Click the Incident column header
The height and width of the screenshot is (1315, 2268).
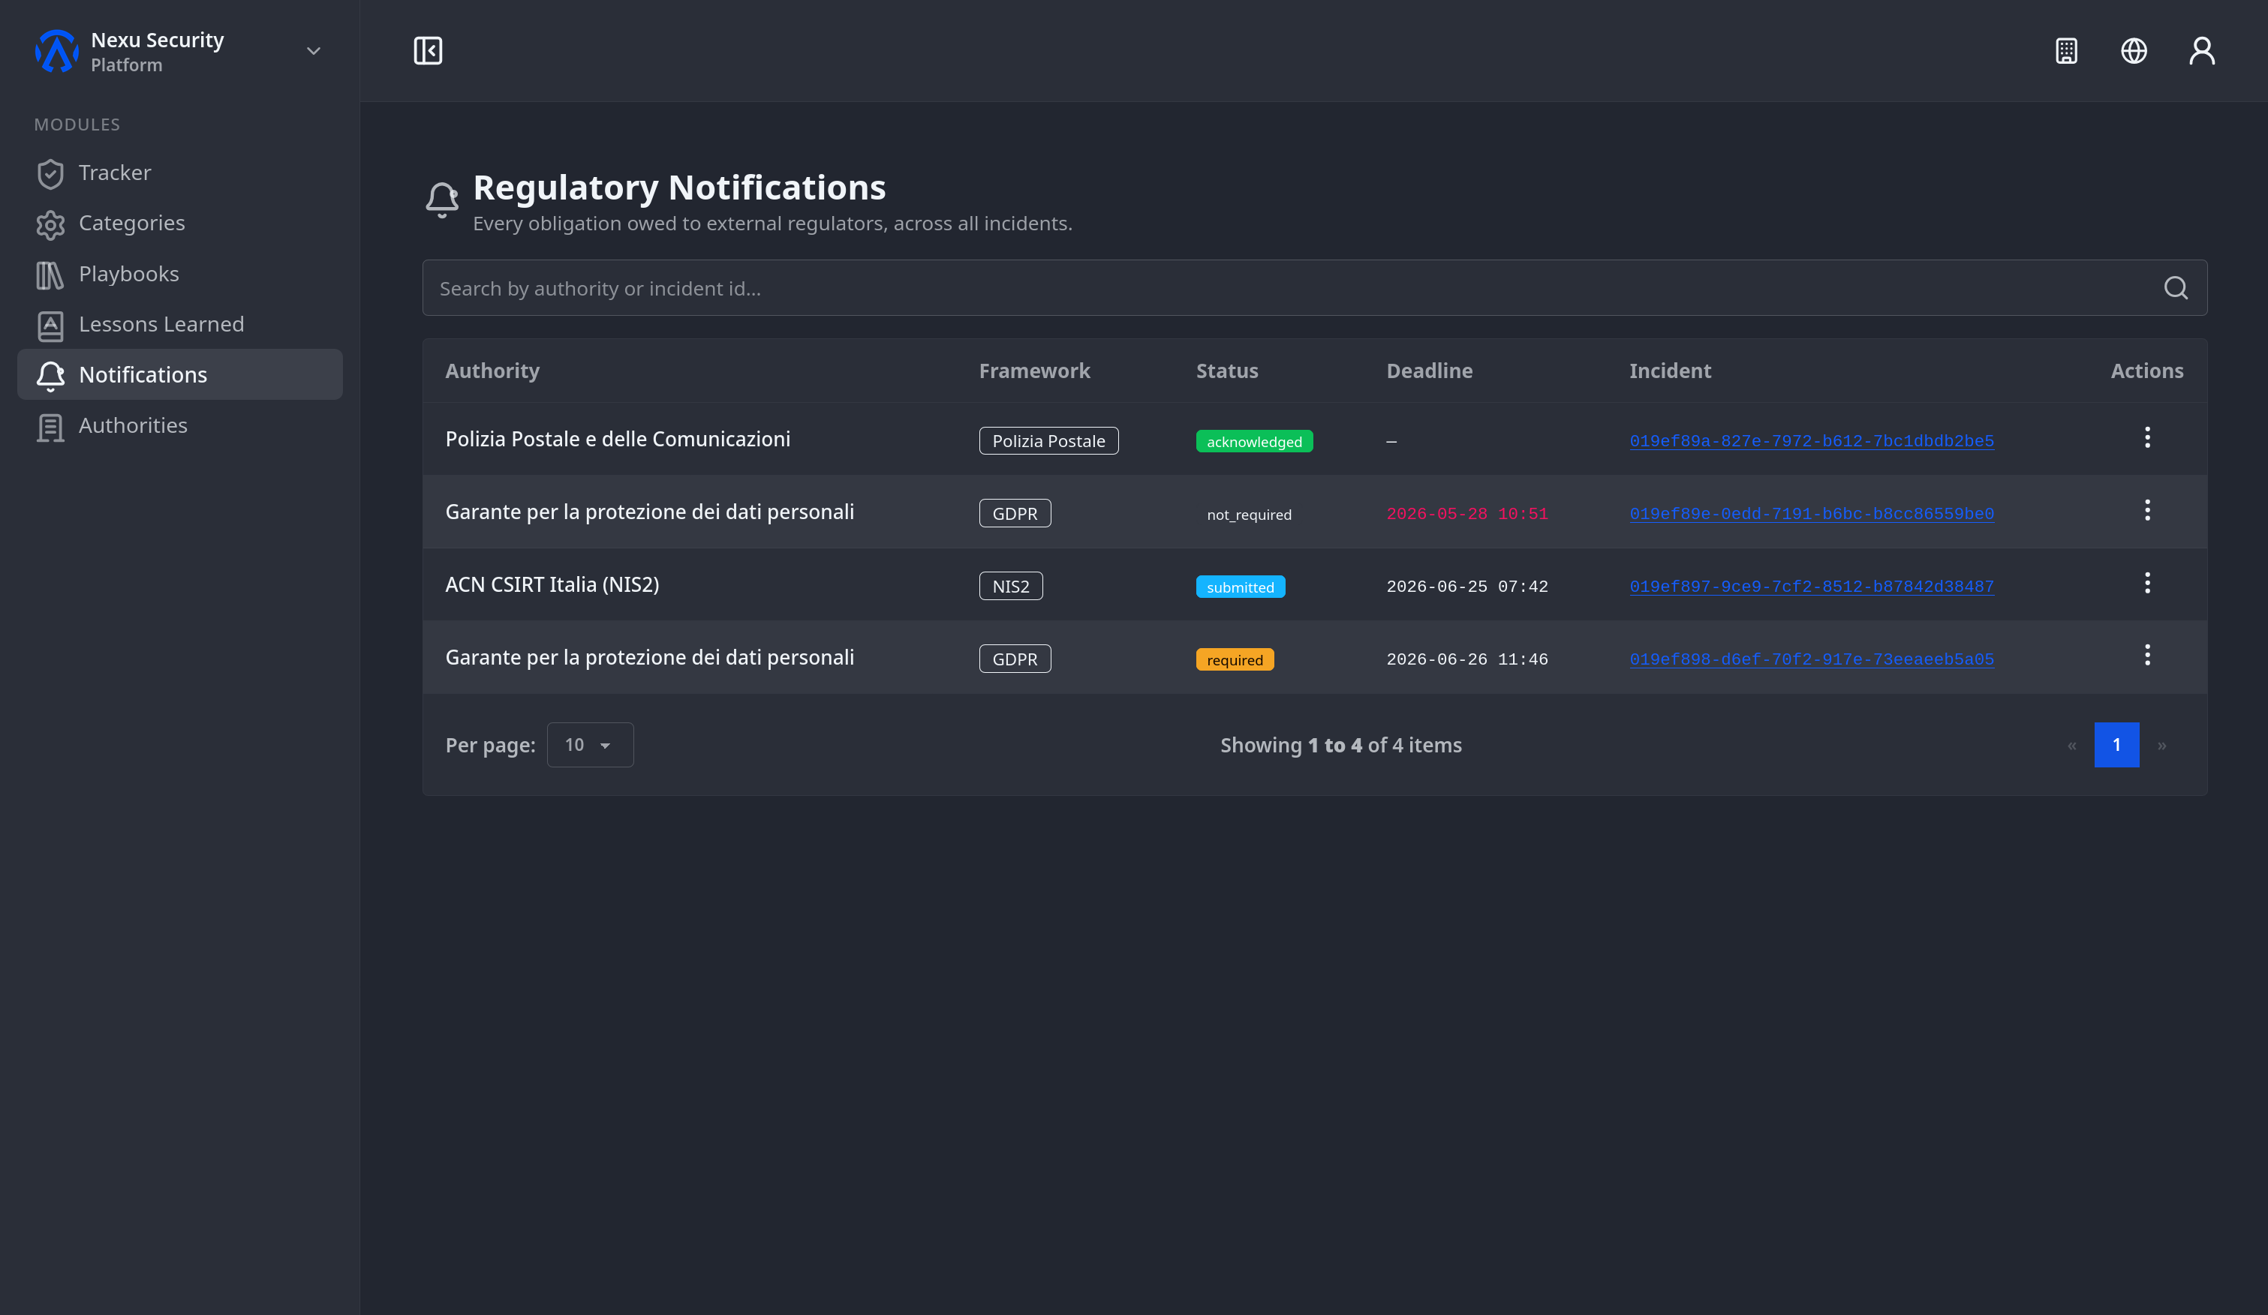1670,371
